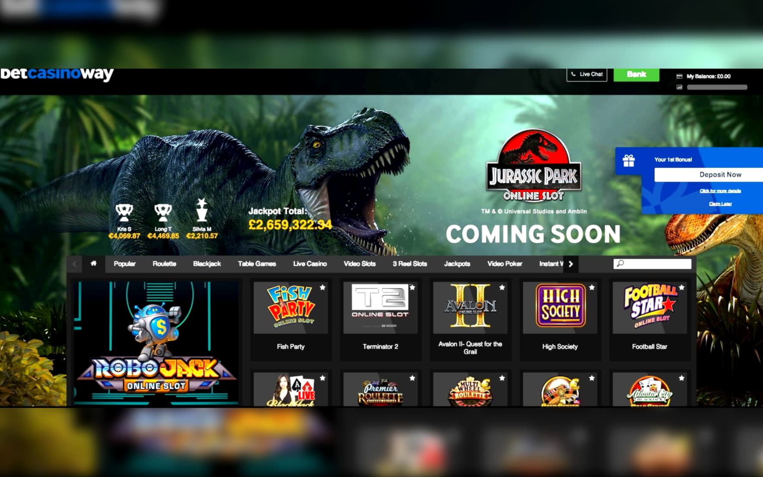Click the 'Terminator 2' title text
The image size is (763, 477).
click(x=380, y=347)
